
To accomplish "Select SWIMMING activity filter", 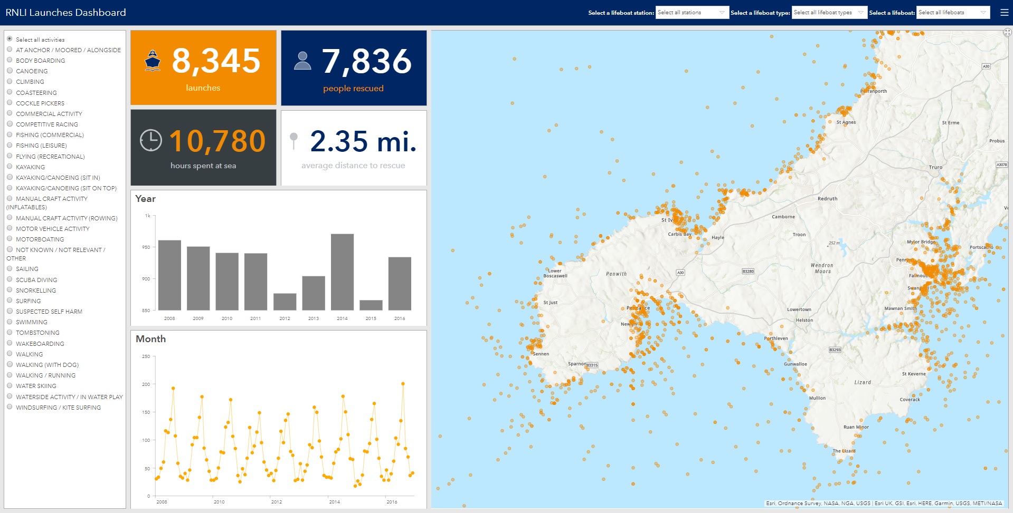I will pos(10,322).
